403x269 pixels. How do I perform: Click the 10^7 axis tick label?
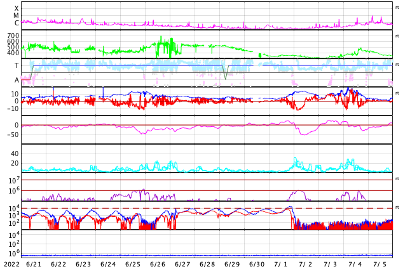coord(14,180)
